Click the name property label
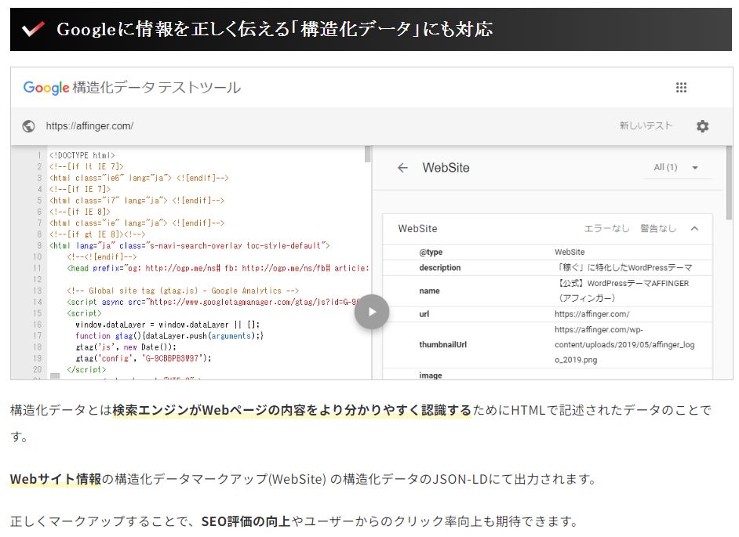 coord(429,291)
